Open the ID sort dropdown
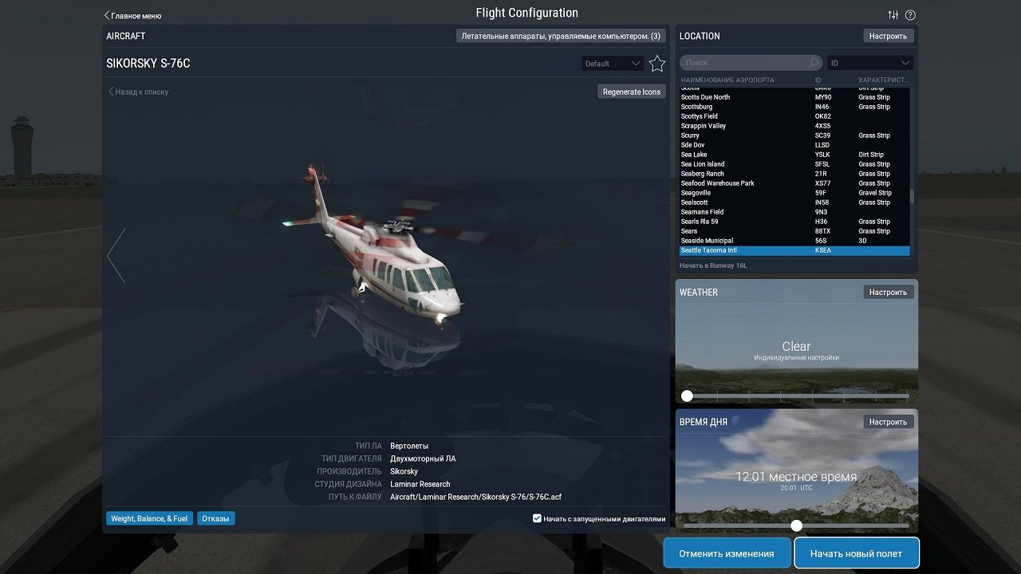Screen dimensions: 1021x574 869,62
